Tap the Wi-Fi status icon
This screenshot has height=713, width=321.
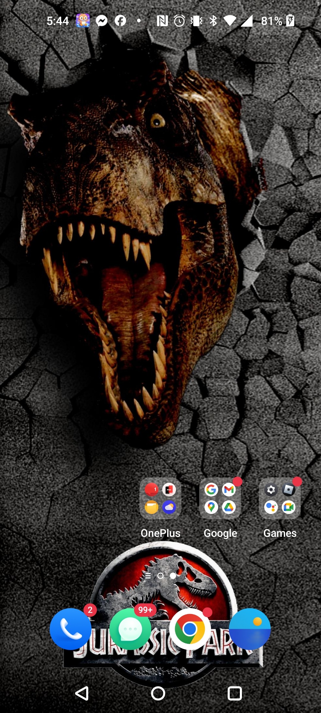coord(230,21)
